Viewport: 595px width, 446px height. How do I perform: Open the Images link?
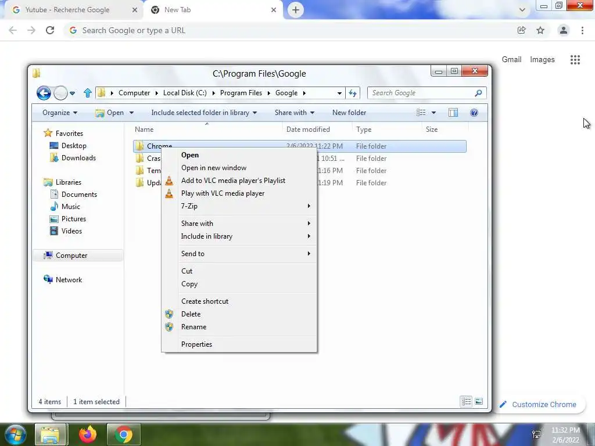click(x=542, y=60)
